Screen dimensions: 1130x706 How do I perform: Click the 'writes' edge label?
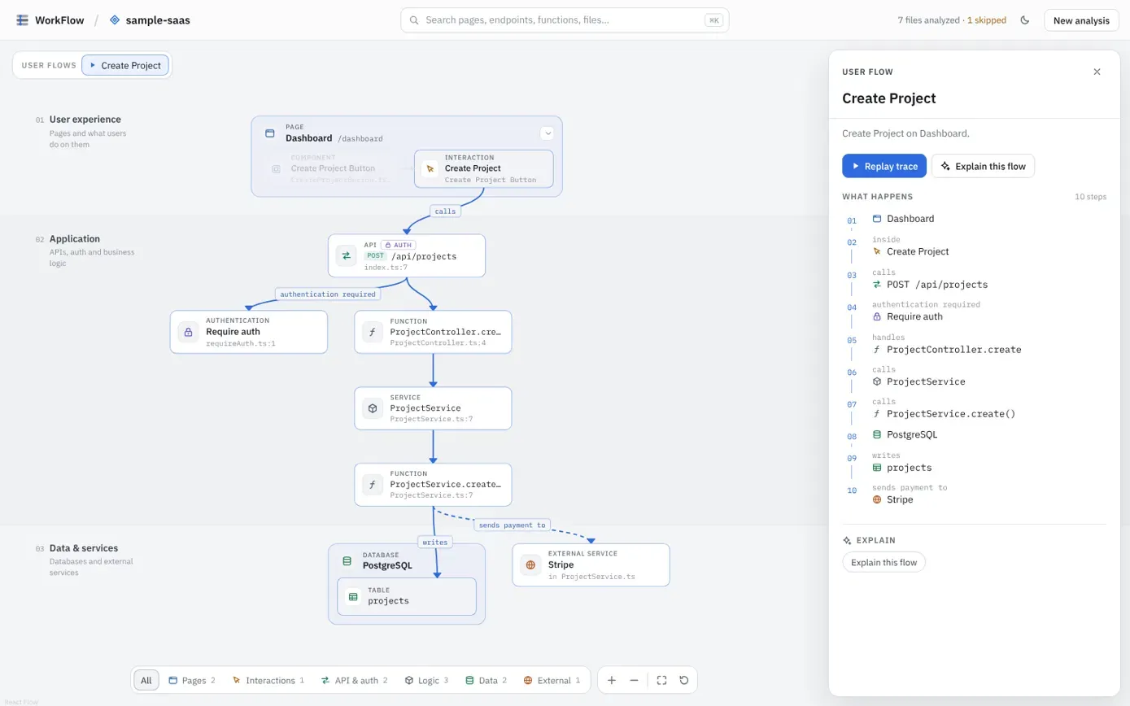click(435, 541)
